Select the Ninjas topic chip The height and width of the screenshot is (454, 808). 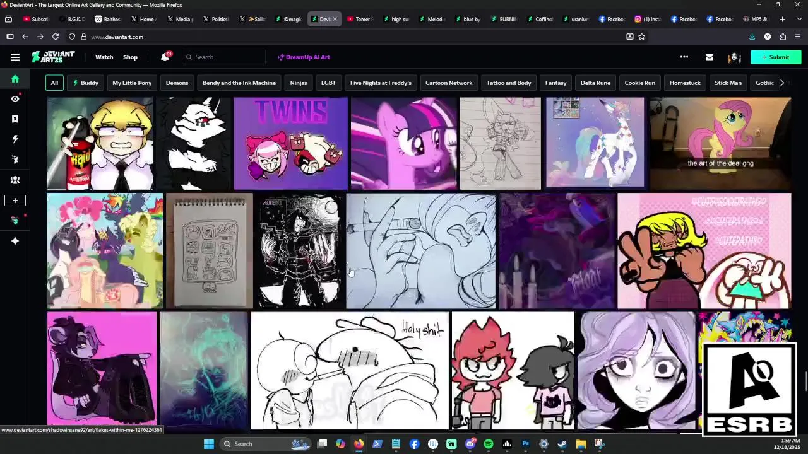click(x=299, y=83)
